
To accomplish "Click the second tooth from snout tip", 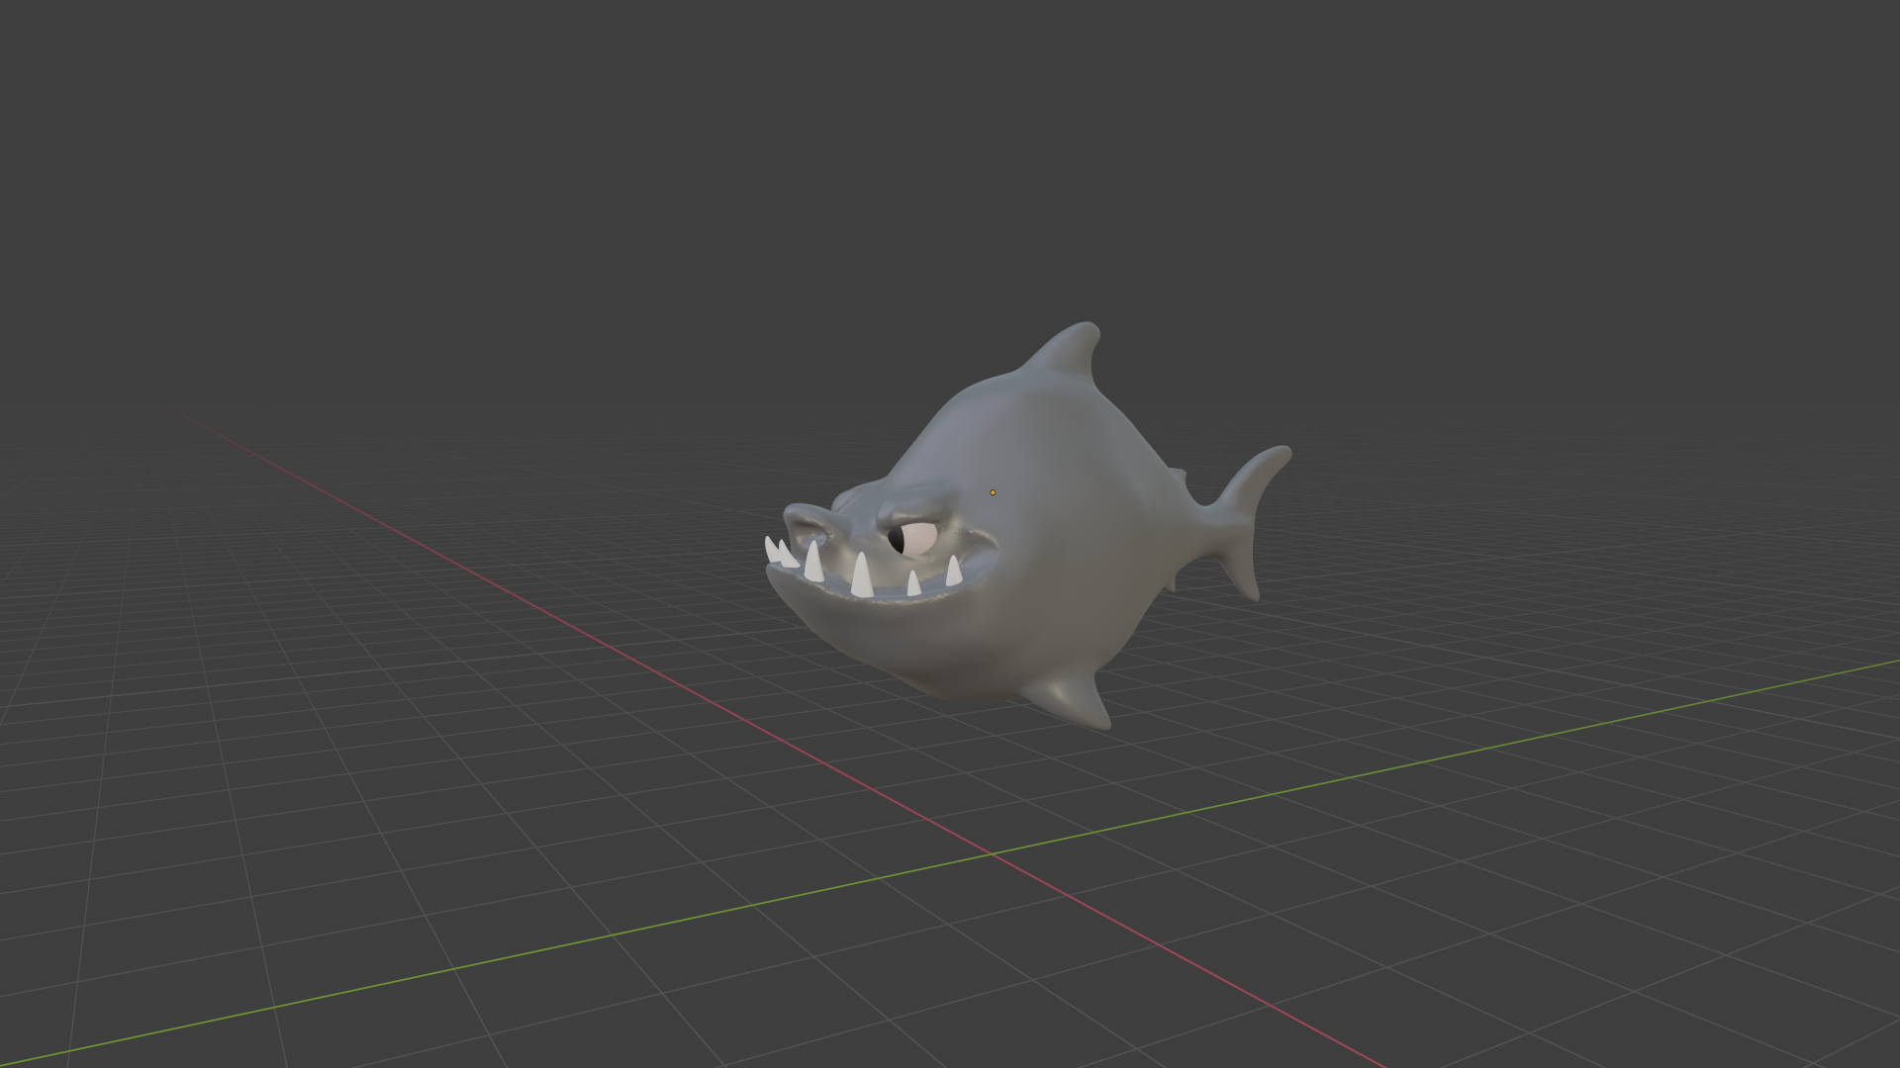I will [x=789, y=555].
